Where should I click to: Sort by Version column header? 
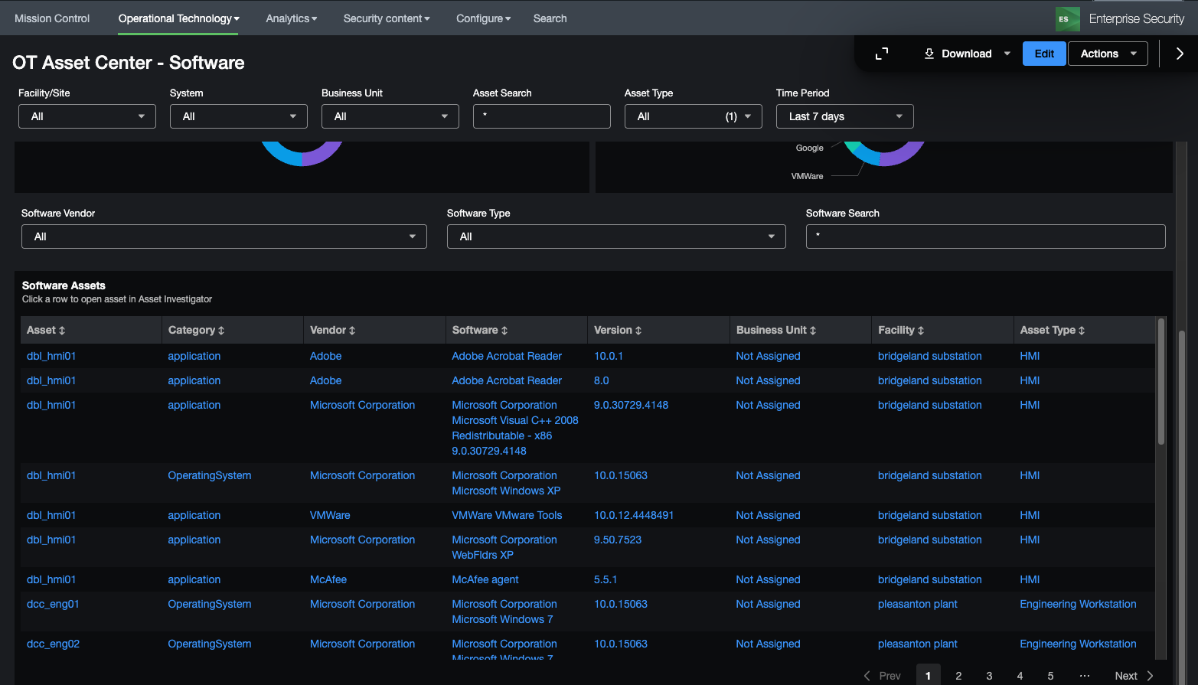coord(618,330)
